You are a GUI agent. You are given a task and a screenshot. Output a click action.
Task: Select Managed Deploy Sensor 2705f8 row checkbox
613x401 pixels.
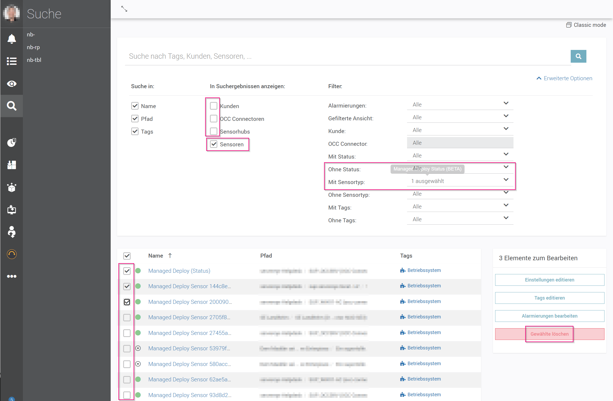127,317
